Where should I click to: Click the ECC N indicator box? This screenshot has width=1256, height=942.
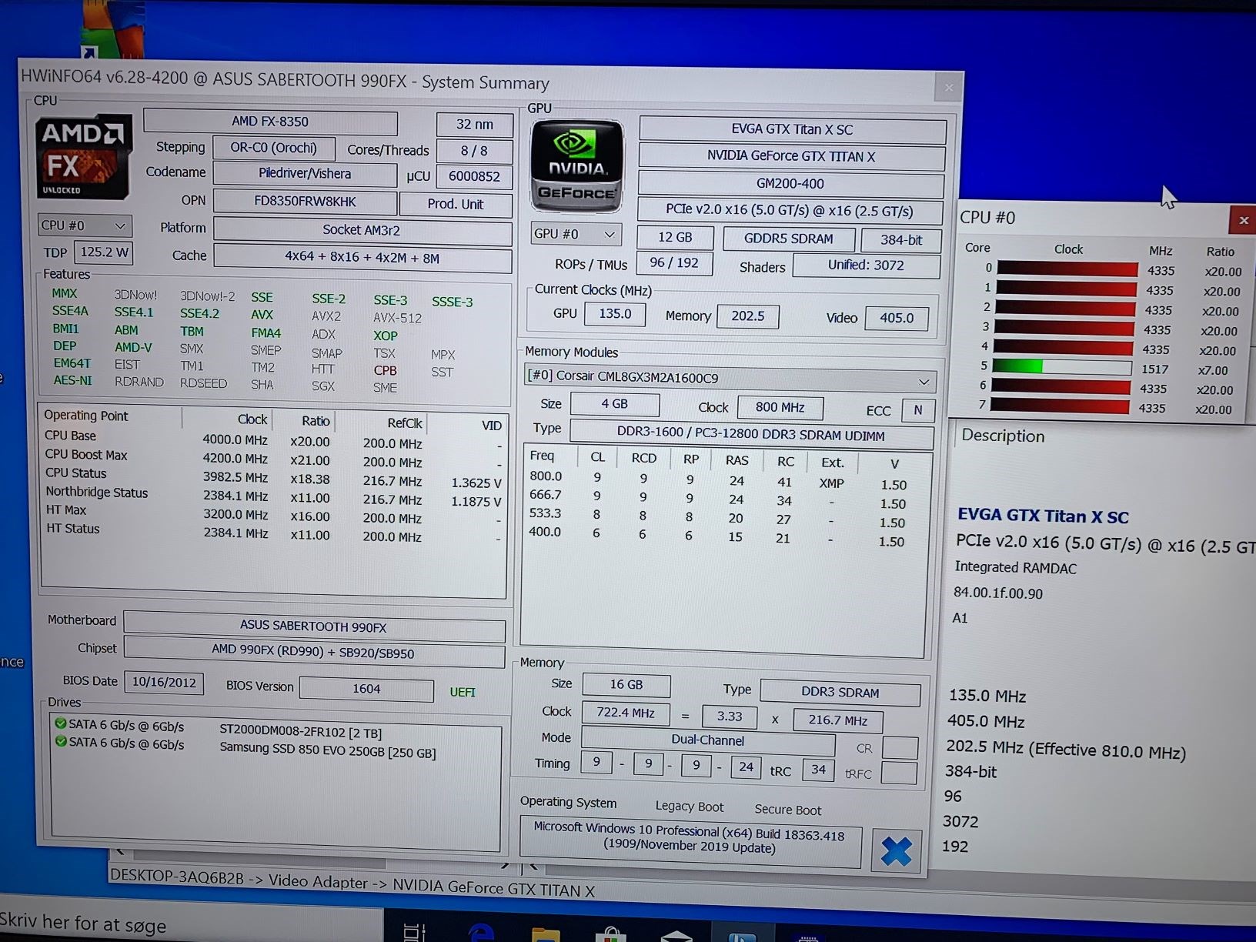(917, 410)
